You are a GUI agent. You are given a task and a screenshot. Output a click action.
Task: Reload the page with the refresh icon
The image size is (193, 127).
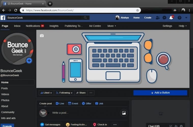pyautogui.click(x=16, y=10)
